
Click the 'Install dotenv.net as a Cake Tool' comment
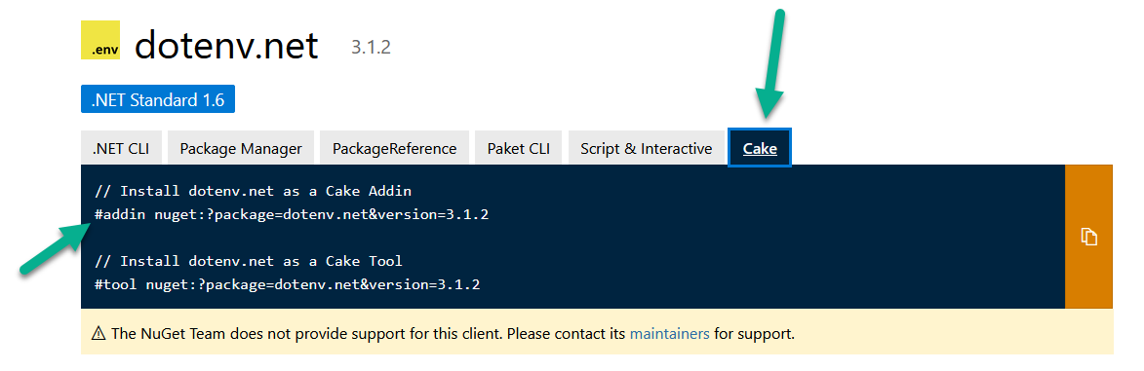coord(249,261)
